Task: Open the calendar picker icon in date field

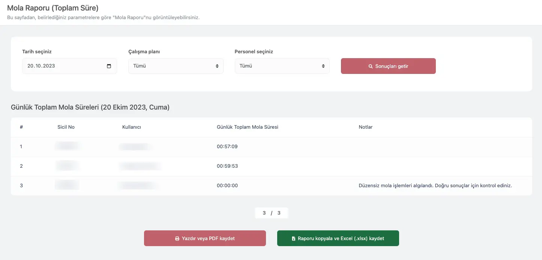Action: pyautogui.click(x=109, y=66)
